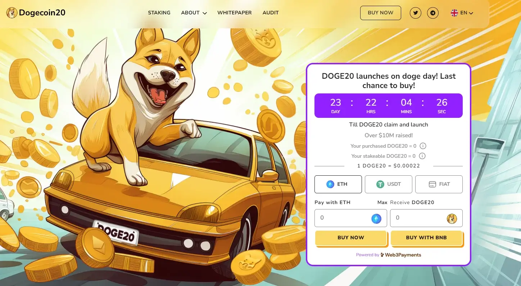Focus the Pay with ETH amount field
The height and width of the screenshot is (286, 521).
(351, 218)
